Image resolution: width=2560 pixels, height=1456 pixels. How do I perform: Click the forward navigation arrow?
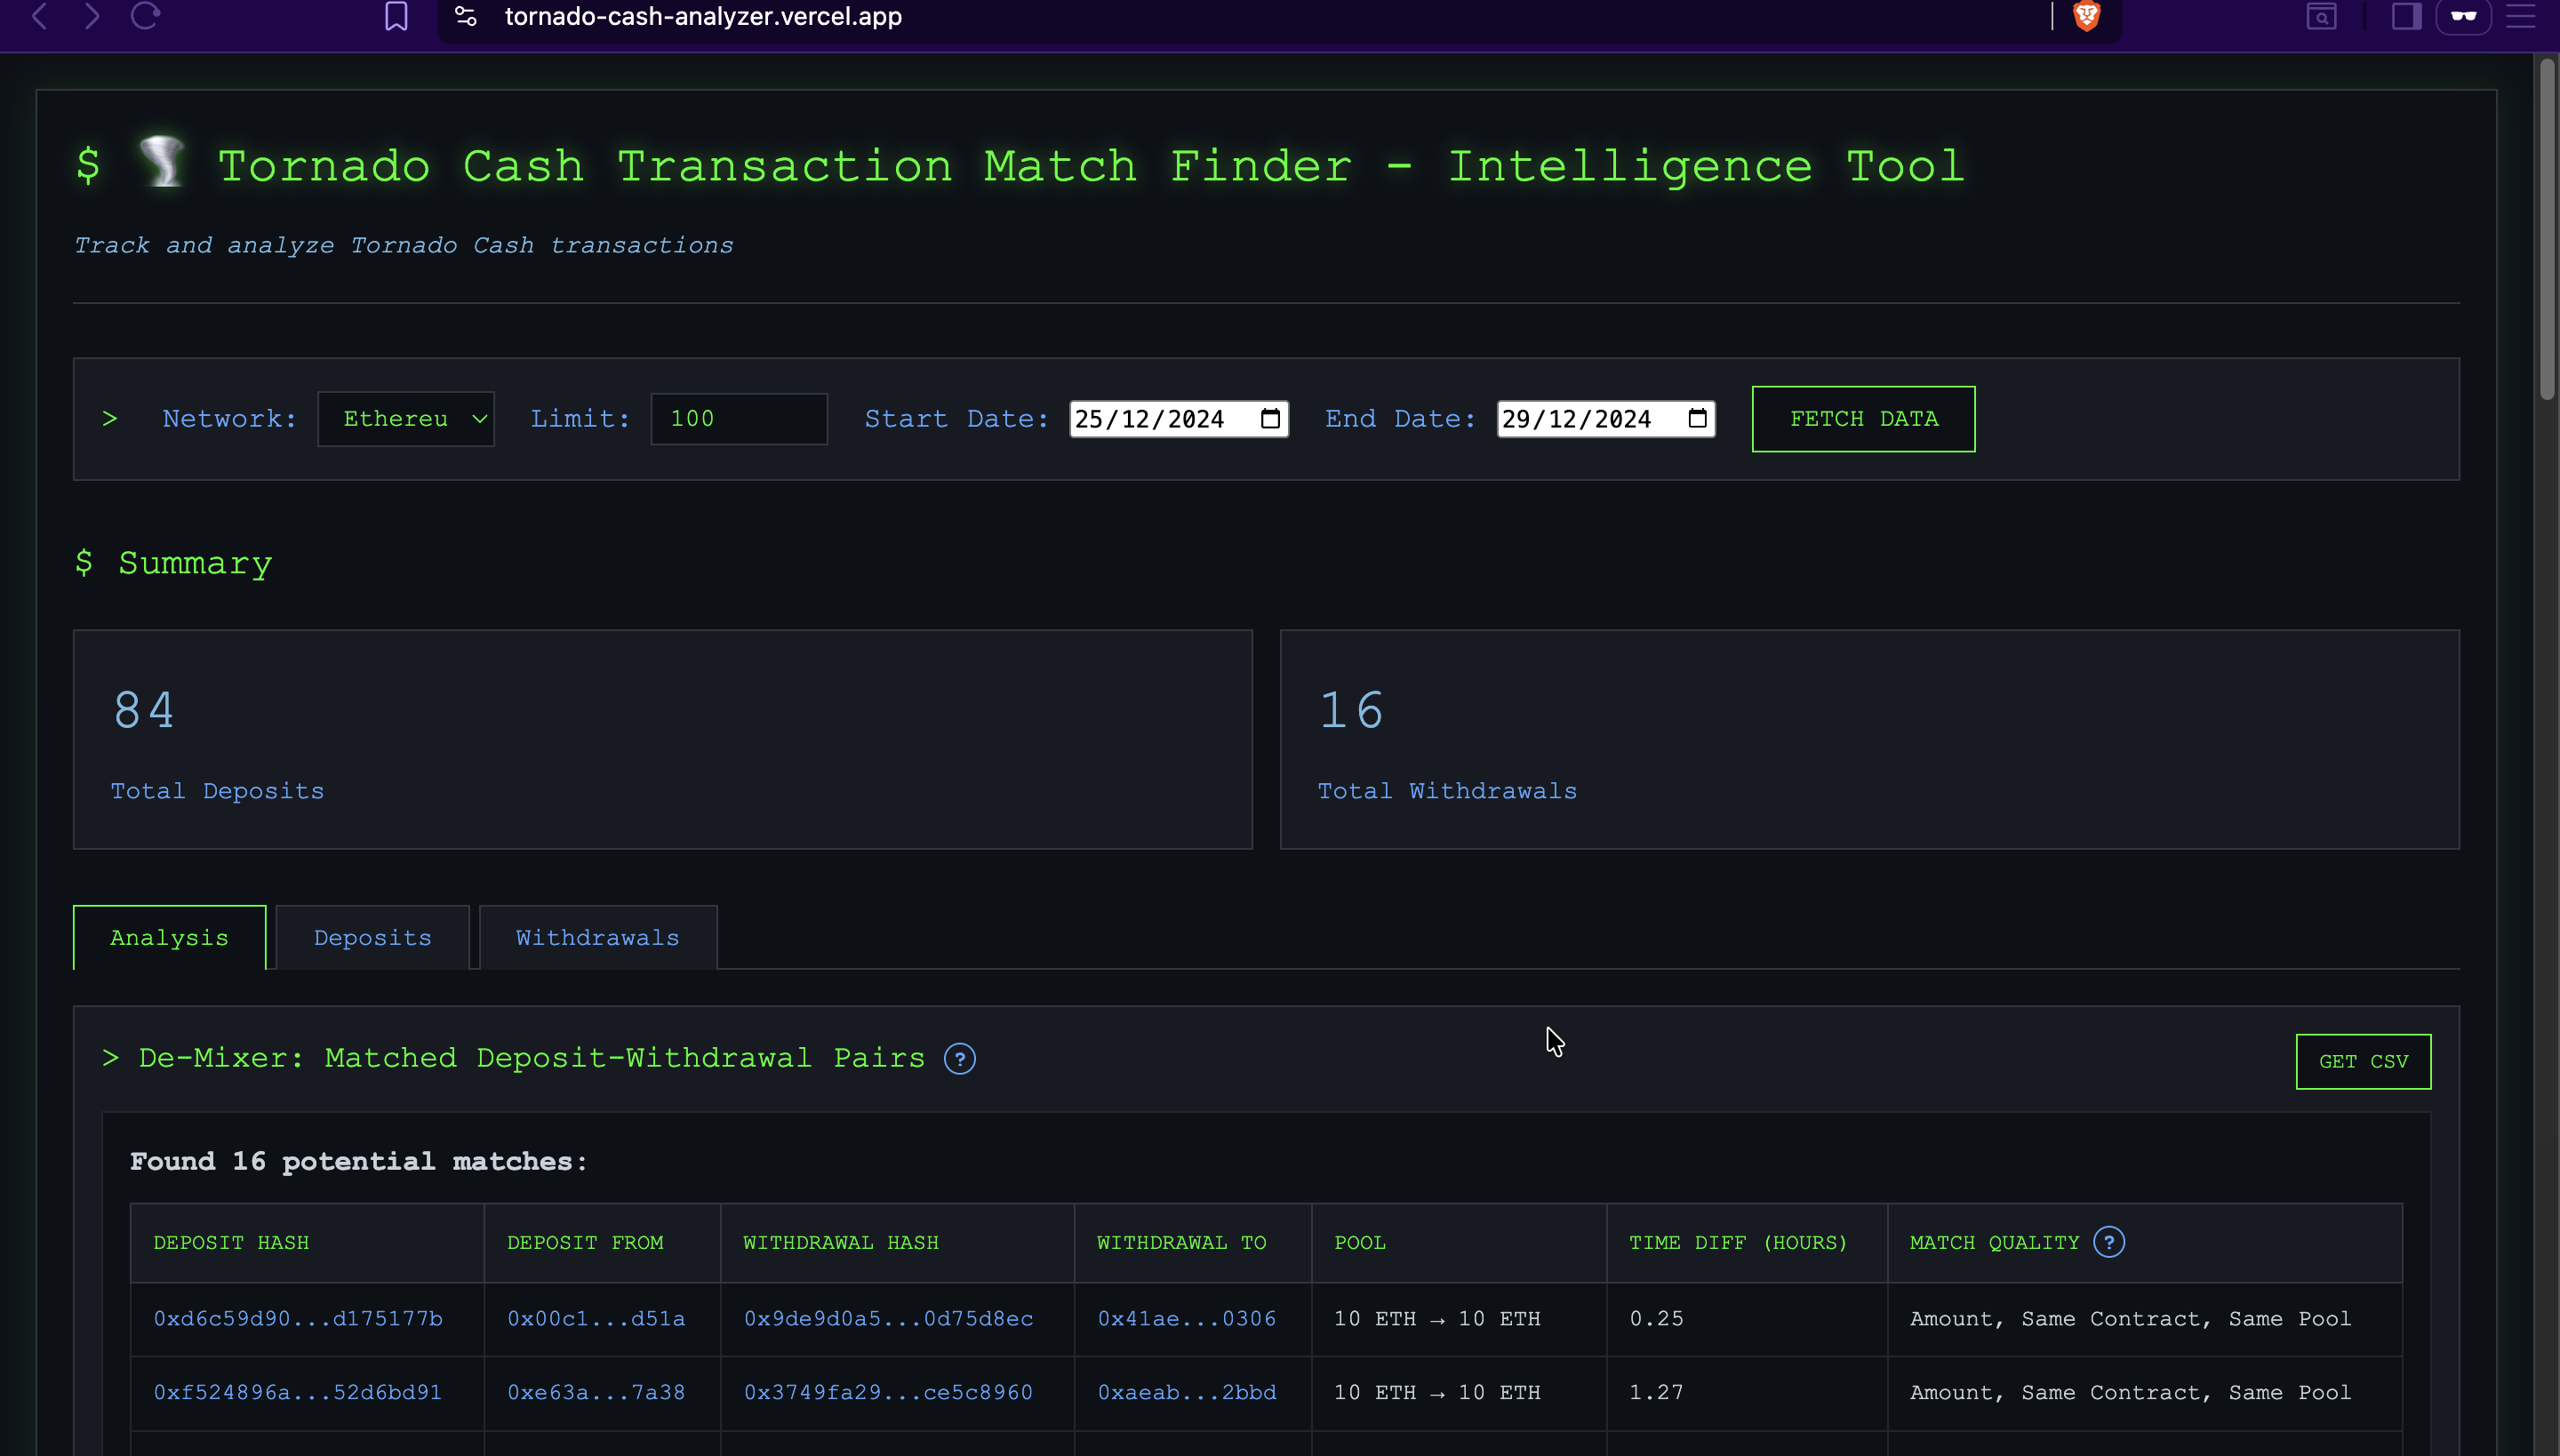point(92,16)
